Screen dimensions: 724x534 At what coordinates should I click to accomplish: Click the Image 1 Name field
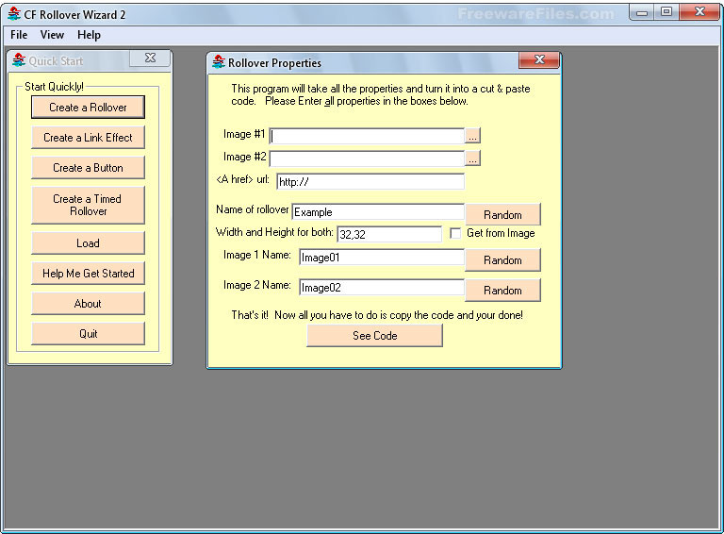pyautogui.click(x=382, y=258)
